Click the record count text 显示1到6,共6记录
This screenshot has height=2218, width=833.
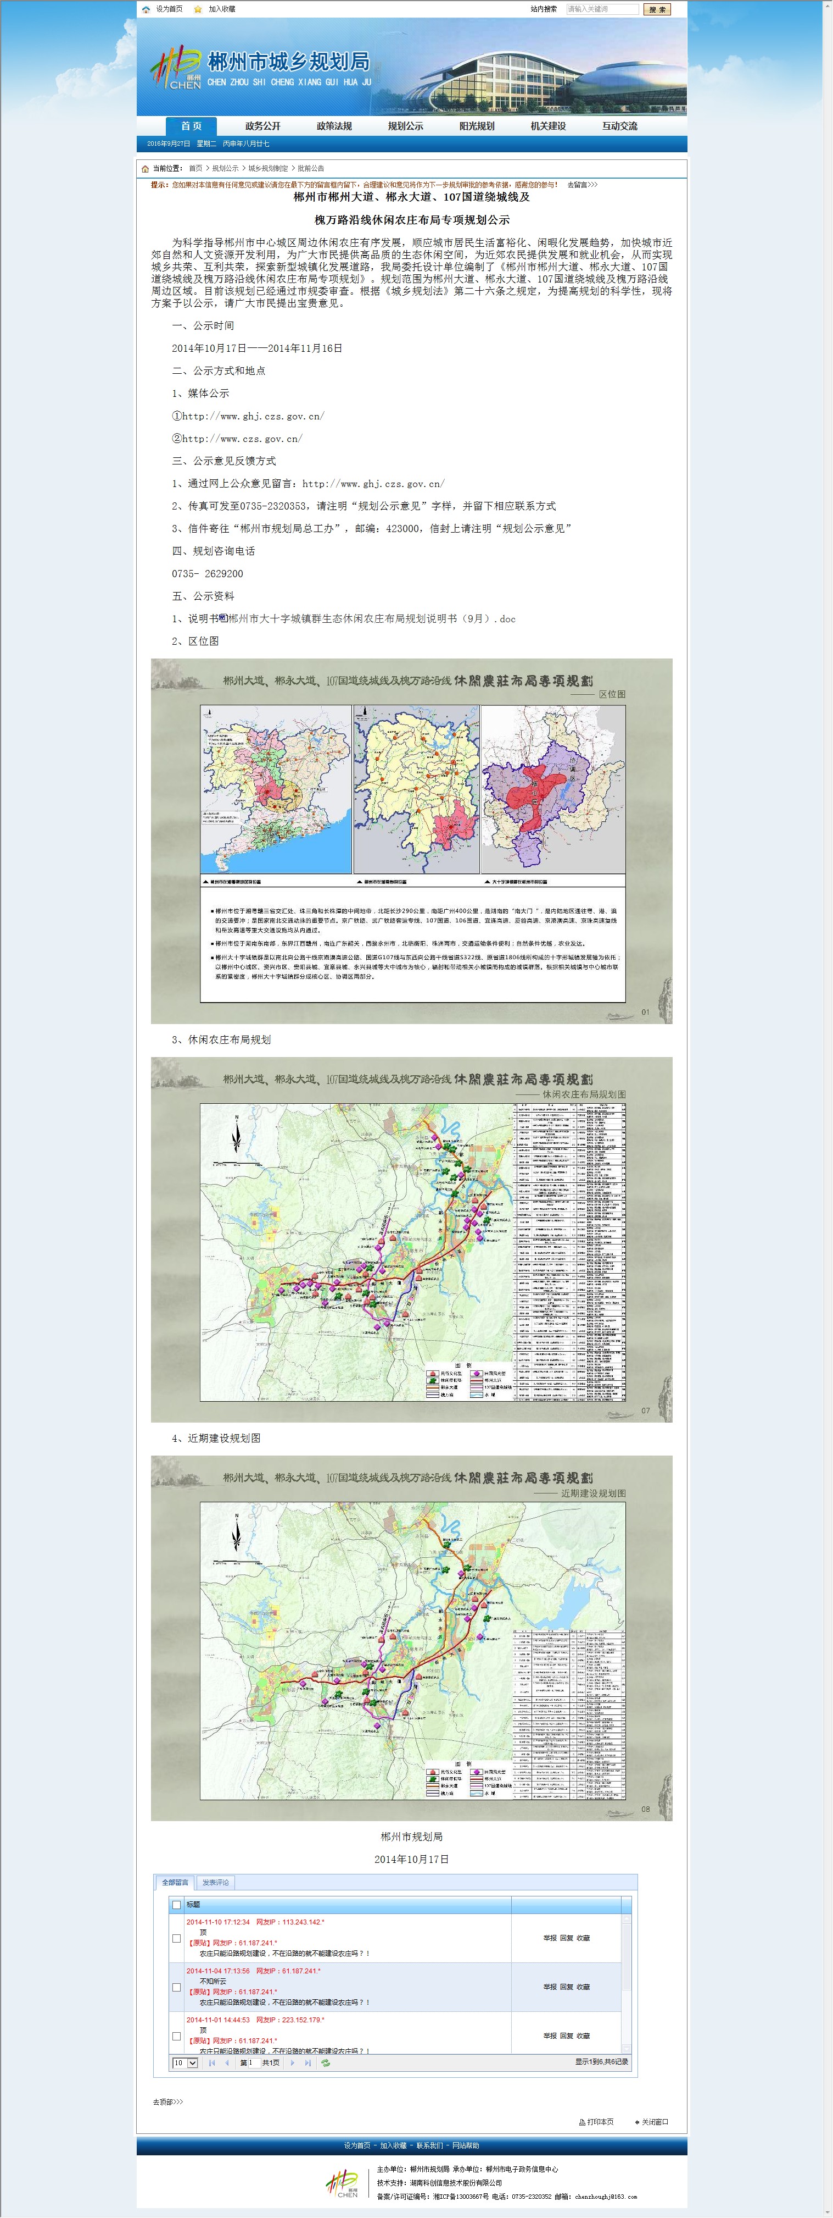tap(601, 2062)
